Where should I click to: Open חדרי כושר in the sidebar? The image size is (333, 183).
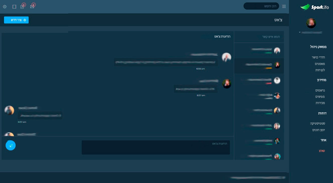pos(318,57)
